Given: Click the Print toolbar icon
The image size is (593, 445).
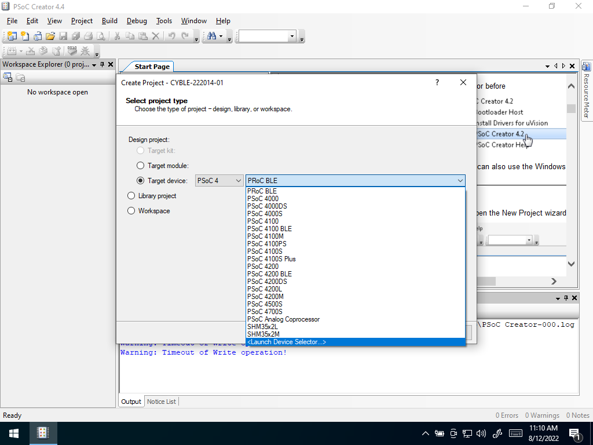Looking at the screenshot, I should [88, 36].
